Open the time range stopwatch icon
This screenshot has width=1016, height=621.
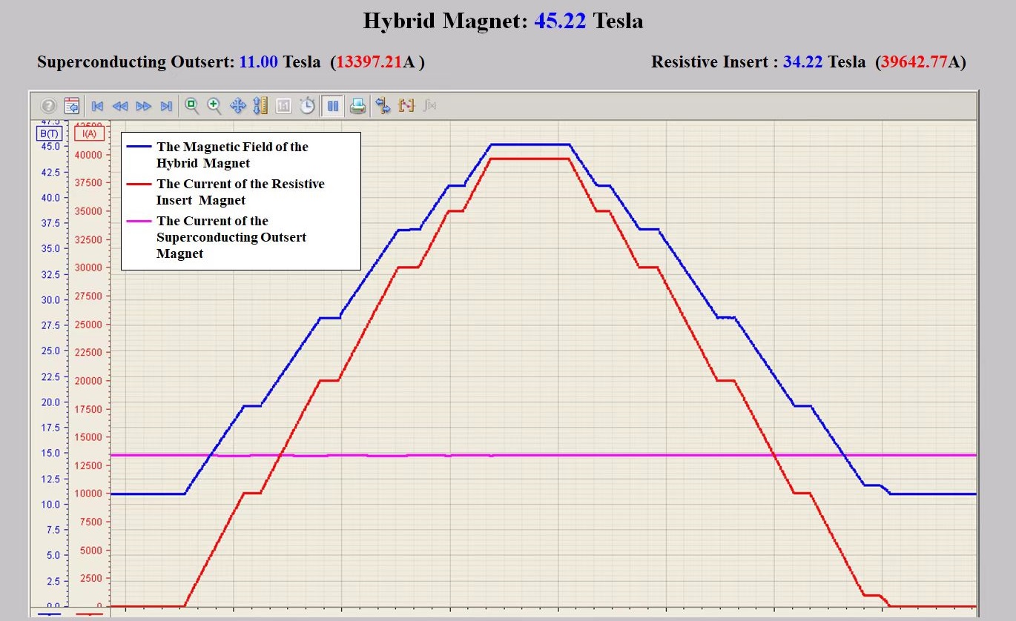[307, 106]
